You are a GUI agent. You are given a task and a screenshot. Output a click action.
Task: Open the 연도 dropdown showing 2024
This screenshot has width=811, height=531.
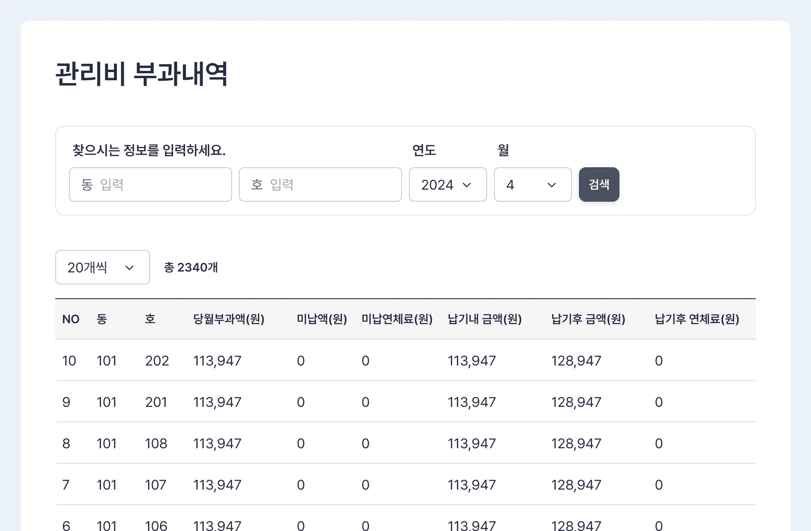tap(447, 184)
